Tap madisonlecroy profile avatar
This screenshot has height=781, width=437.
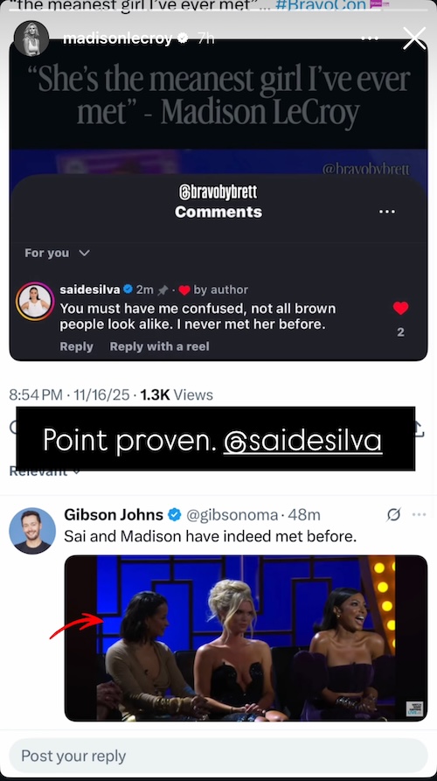(x=31, y=38)
